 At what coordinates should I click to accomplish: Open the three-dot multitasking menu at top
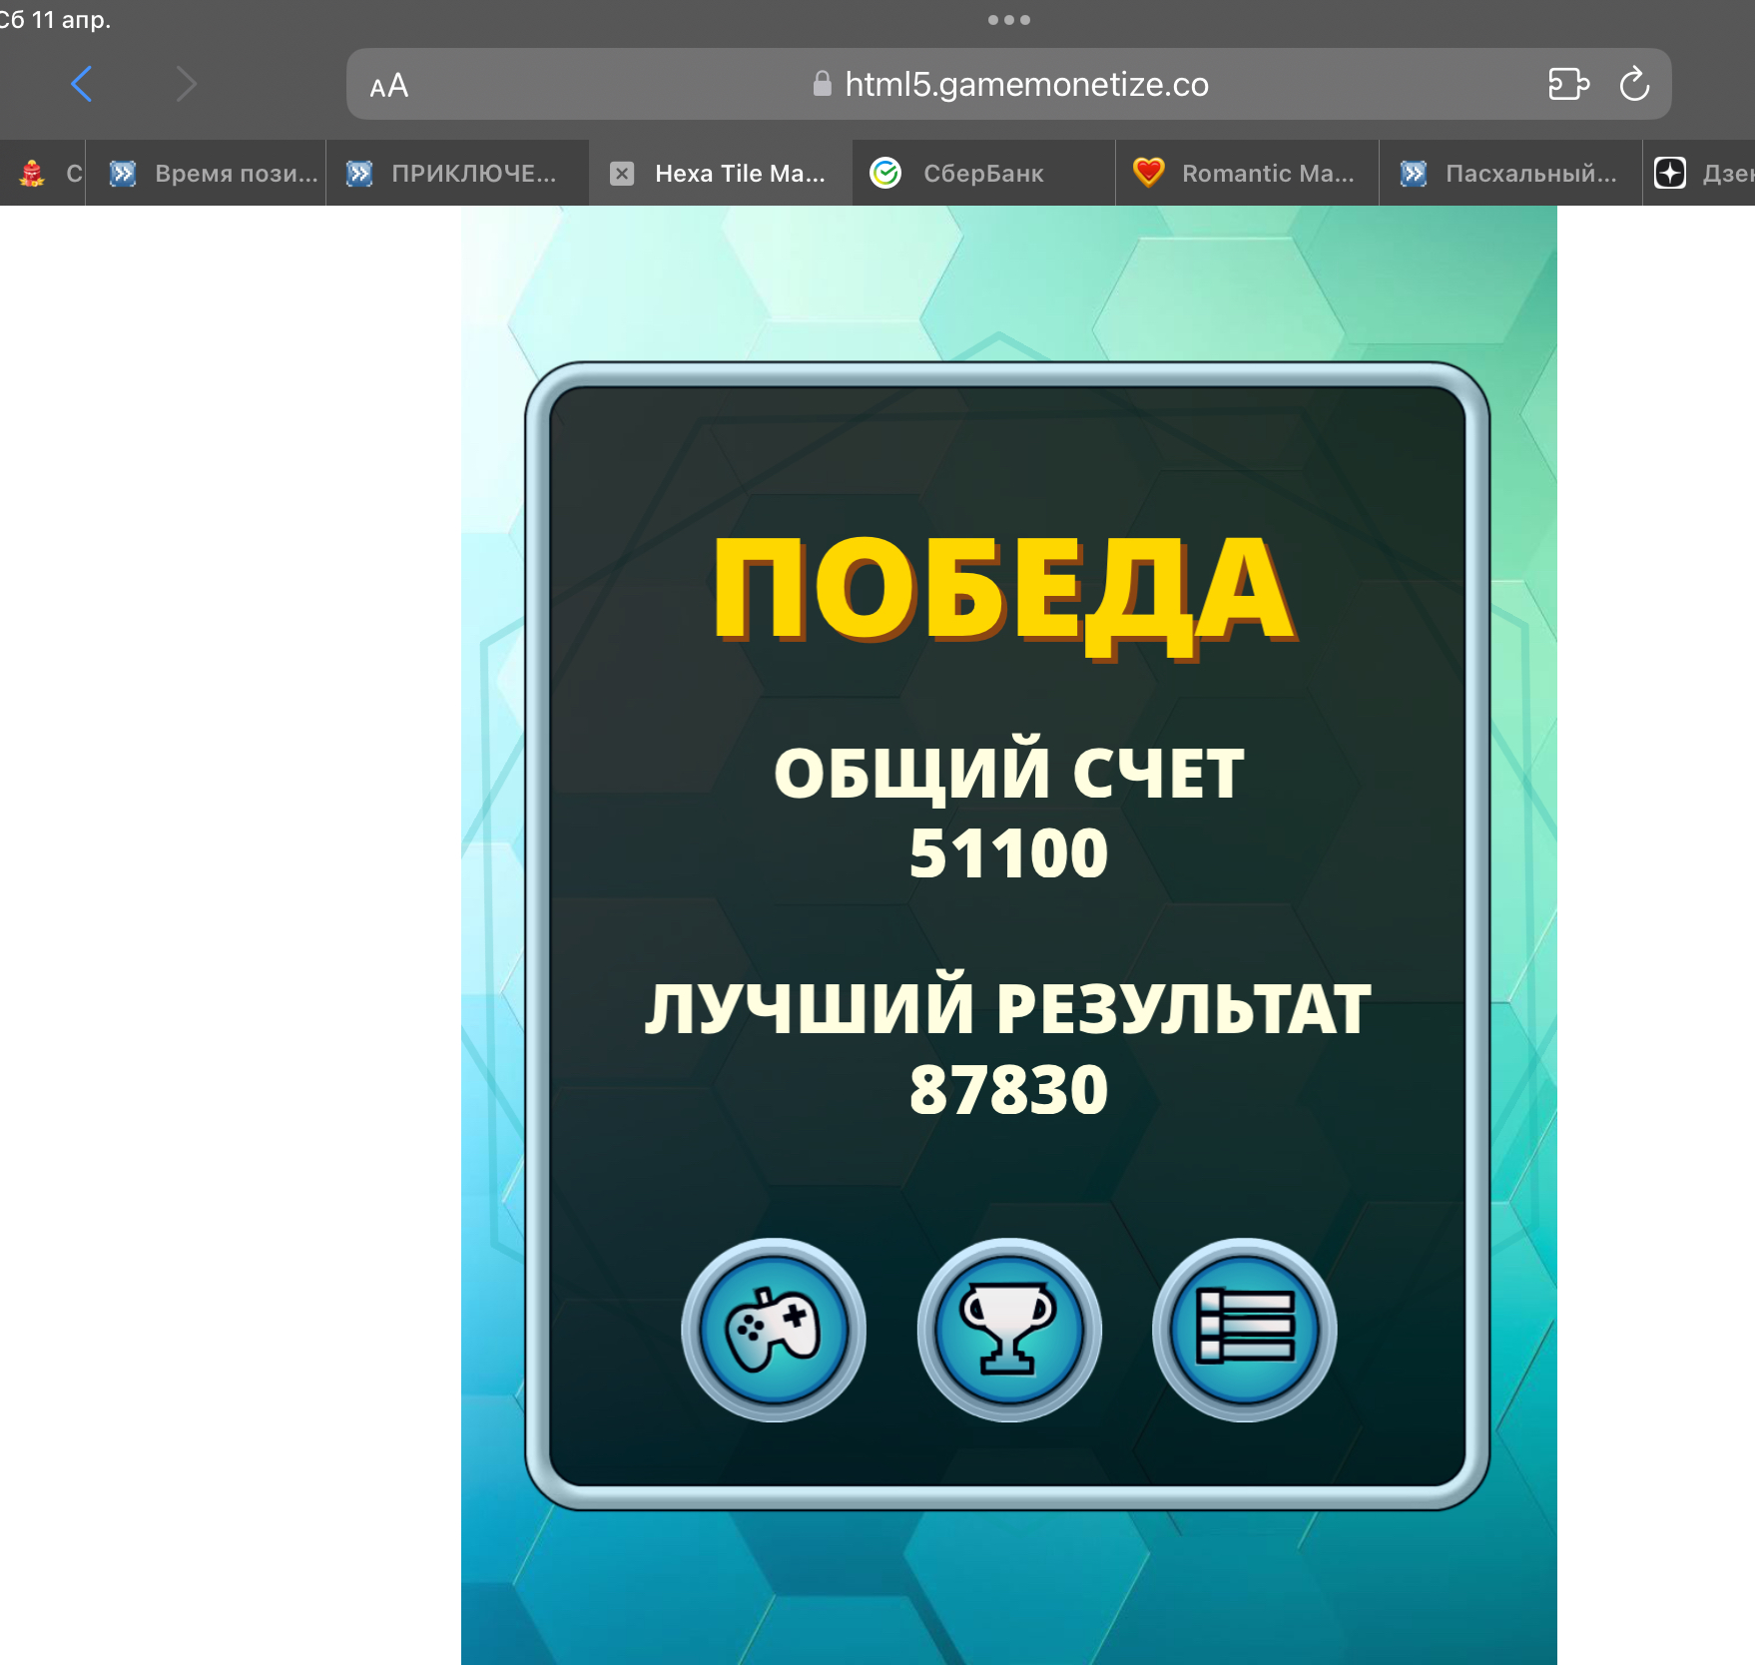click(1008, 20)
